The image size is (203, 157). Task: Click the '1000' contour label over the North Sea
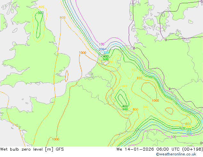pyautogui.click(x=83, y=53)
